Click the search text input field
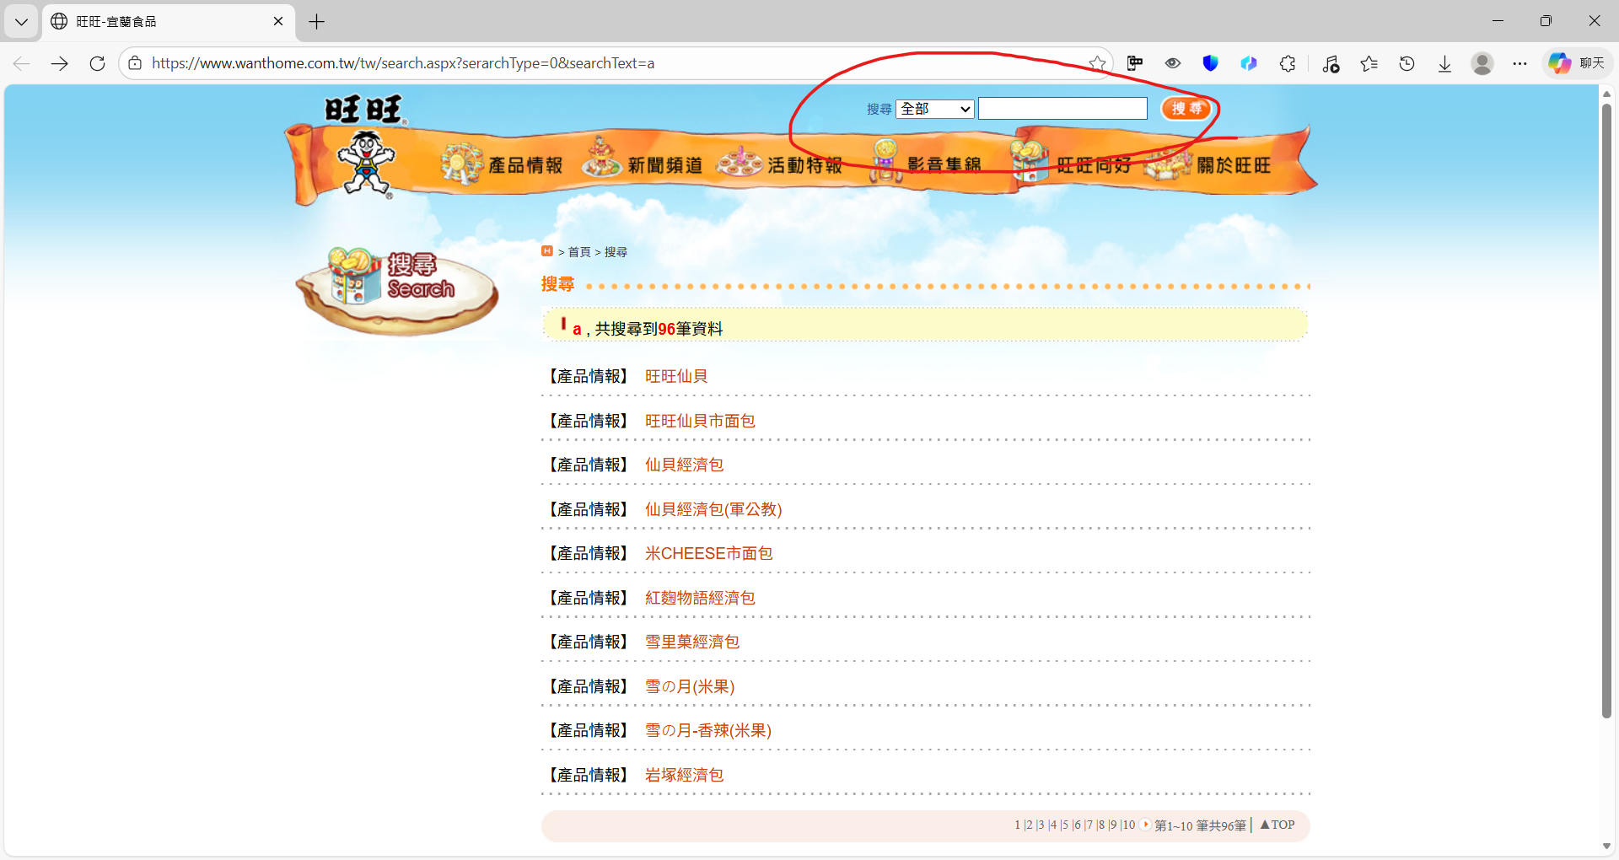The height and width of the screenshot is (860, 1619). (1062, 109)
